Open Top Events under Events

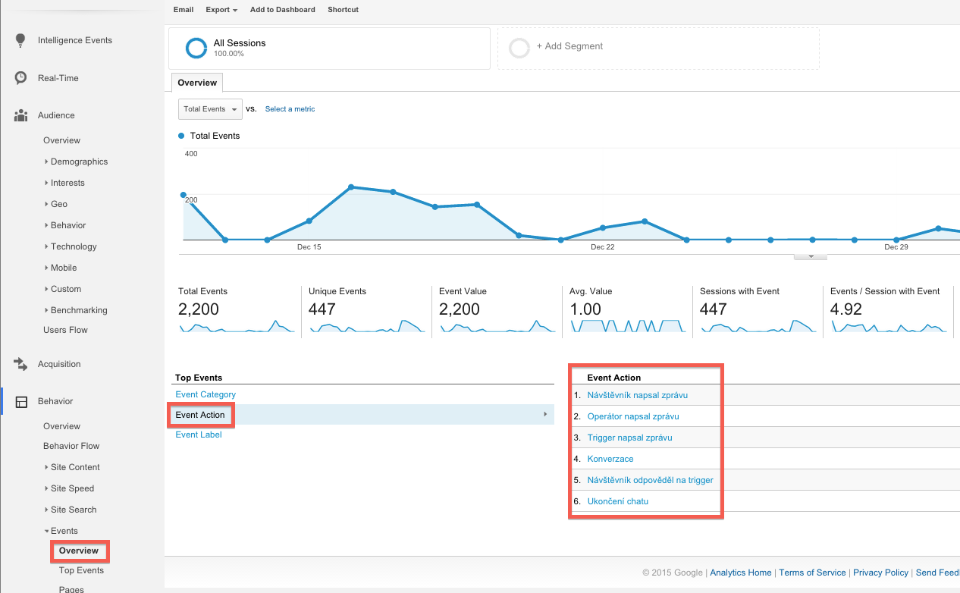point(81,570)
